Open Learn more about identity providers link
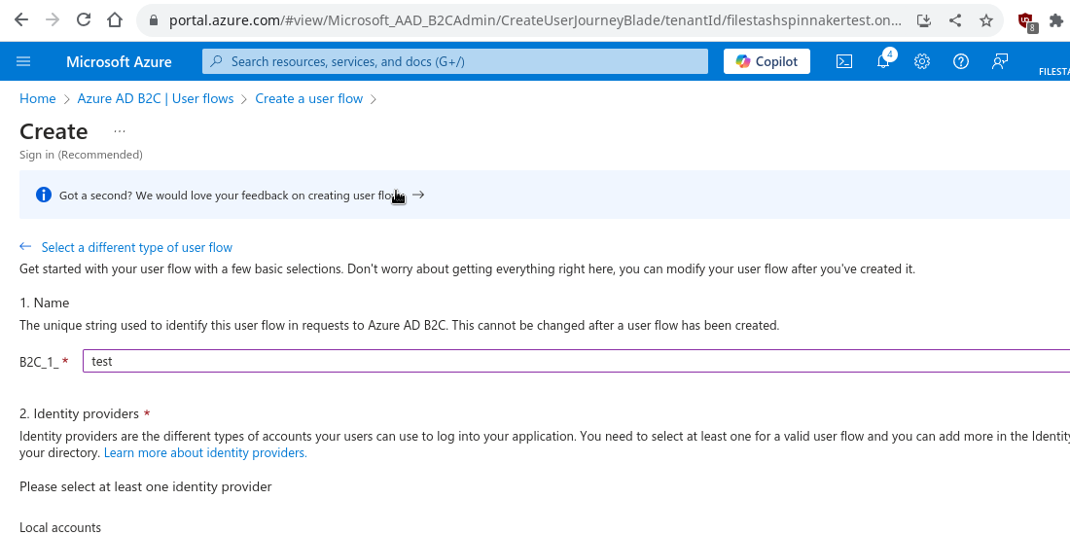 (x=205, y=453)
